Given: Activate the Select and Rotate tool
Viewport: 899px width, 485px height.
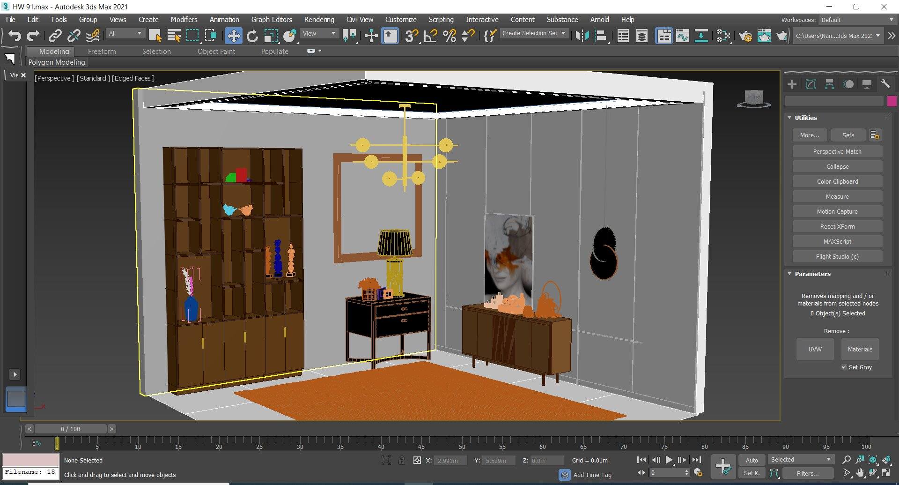Looking at the screenshot, I should point(253,36).
